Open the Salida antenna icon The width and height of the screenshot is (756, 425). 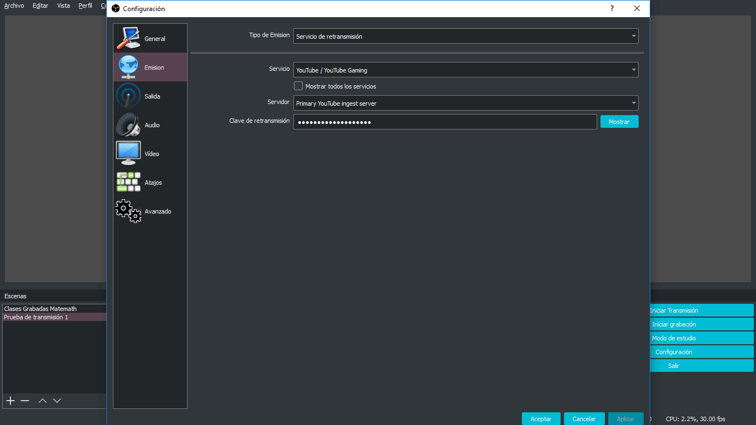point(128,96)
